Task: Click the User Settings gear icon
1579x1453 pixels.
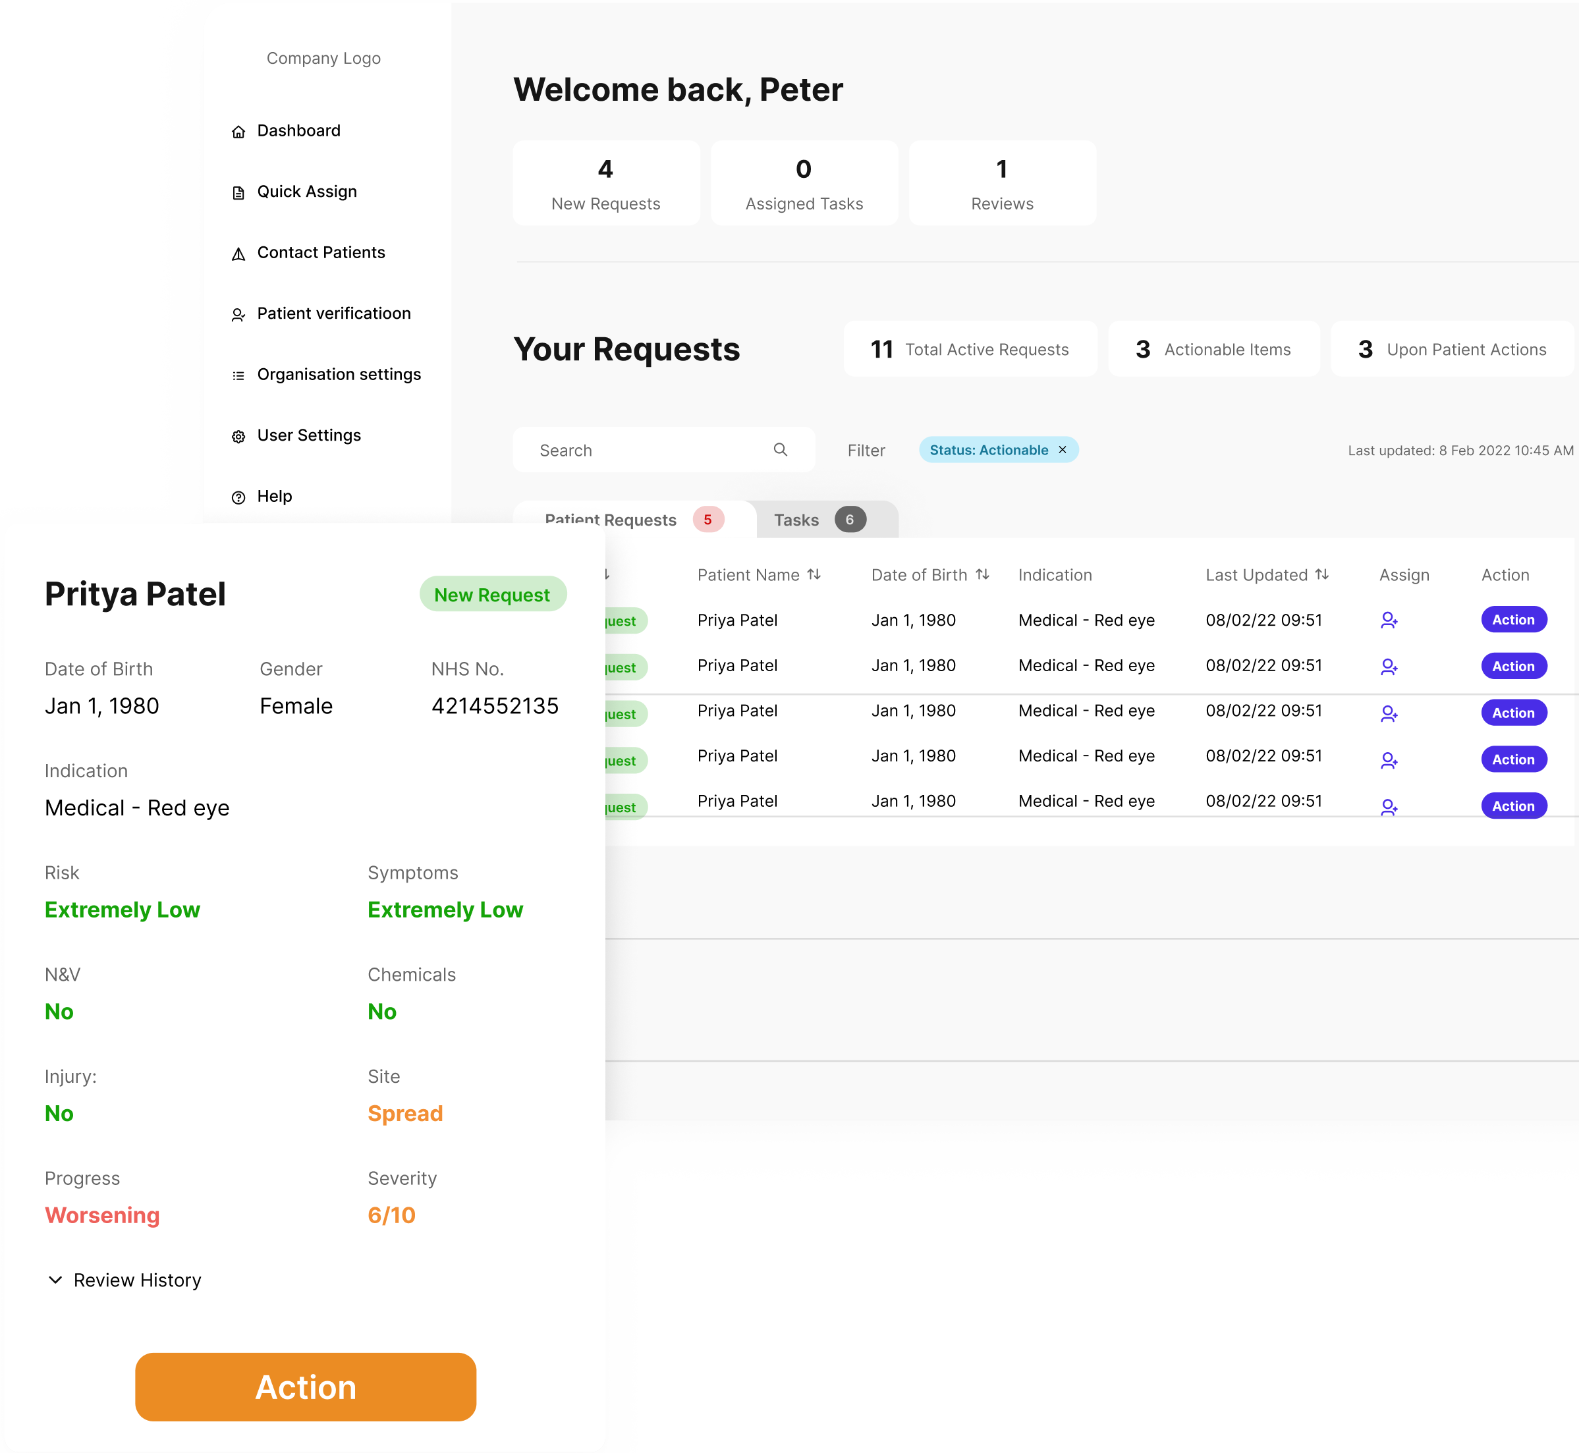Action: pyautogui.click(x=238, y=437)
